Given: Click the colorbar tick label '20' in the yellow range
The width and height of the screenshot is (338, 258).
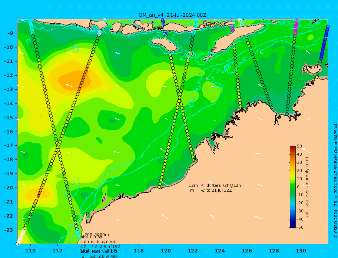Looking at the screenshot, I should pos(299,171).
